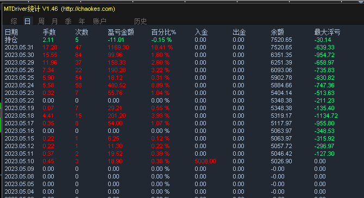Open the 账户 account tab
The width and height of the screenshot is (364, 198).
[x=99, y=21]
